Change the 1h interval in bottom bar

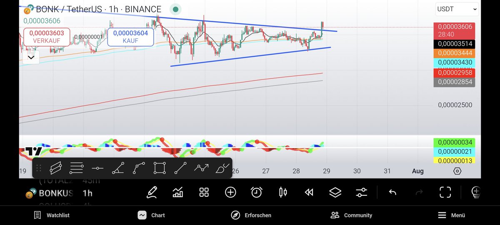click(x=87, y=193)
